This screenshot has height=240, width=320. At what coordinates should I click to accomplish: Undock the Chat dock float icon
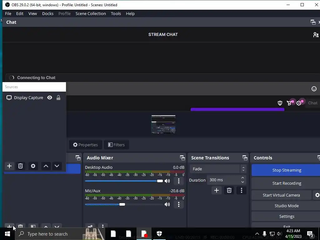click(x=313, y=22)
